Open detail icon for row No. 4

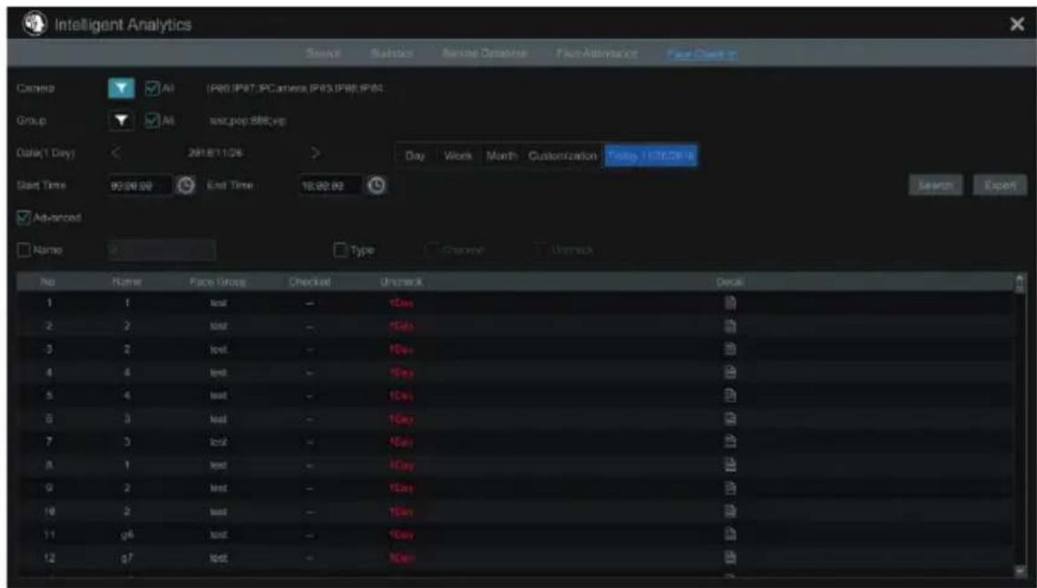tap(730, 372)
